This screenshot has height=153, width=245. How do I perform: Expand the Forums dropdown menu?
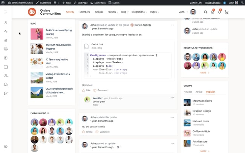coord(112,12)
